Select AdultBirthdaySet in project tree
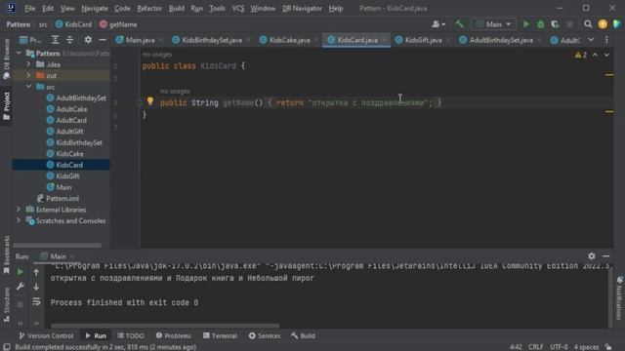The height and width of the screenshot is (351, 625). tap(81, 97)
